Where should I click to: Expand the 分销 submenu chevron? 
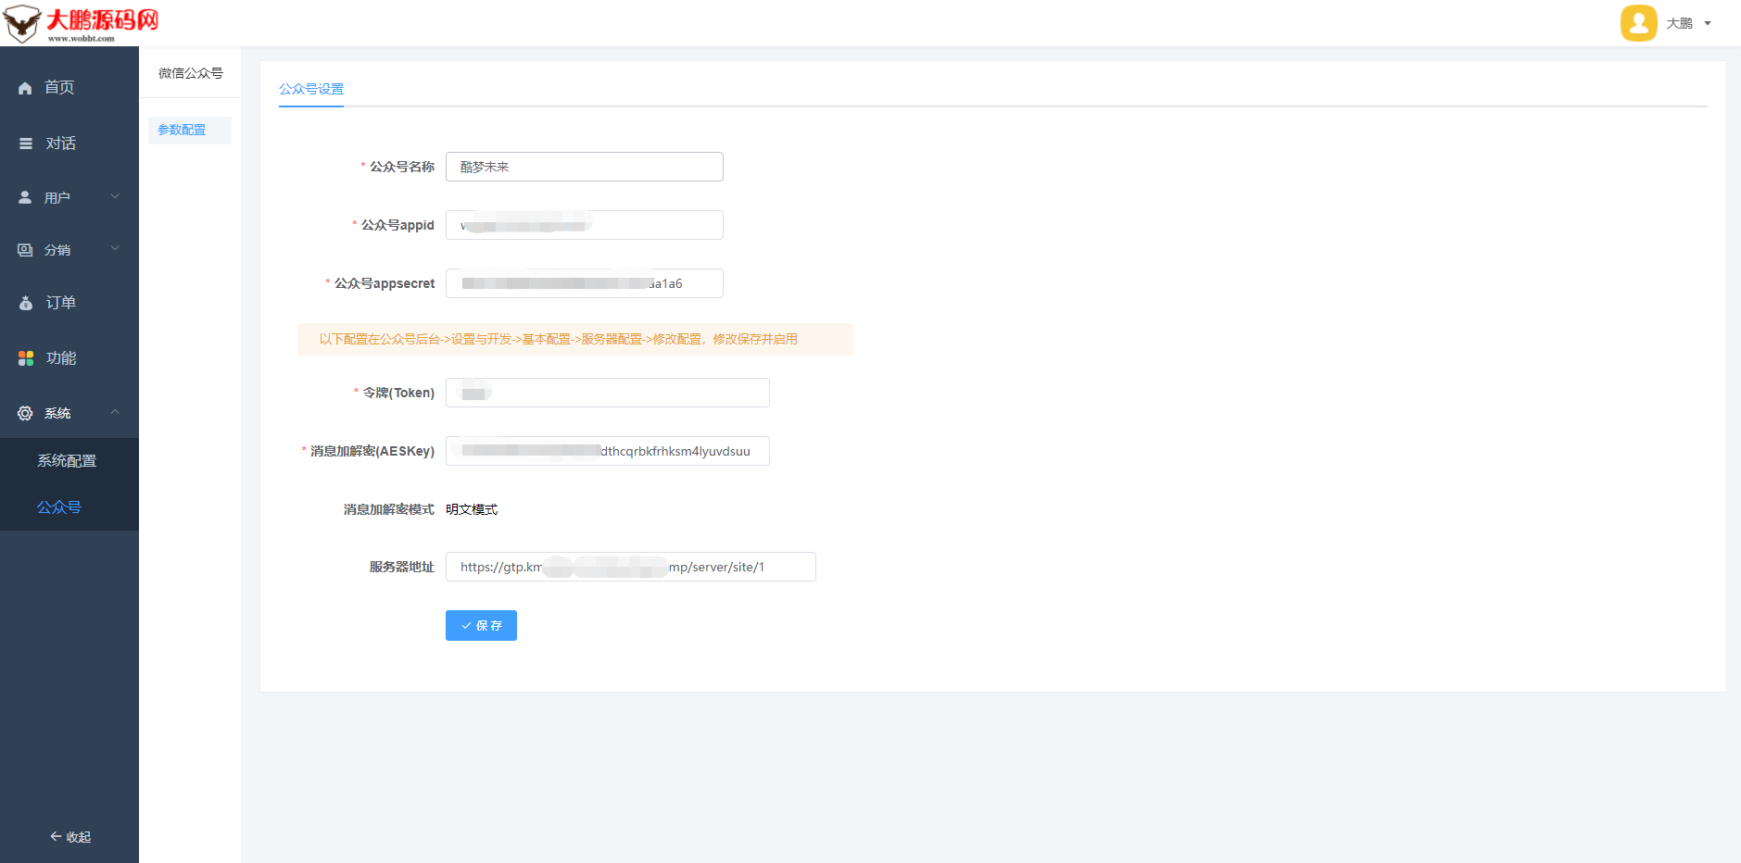[x=115, y=248]
